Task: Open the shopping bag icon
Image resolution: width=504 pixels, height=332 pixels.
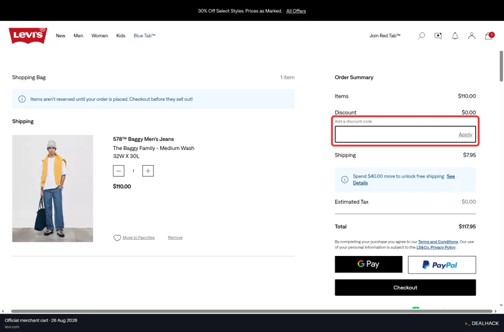Action: tap(489, 35)
